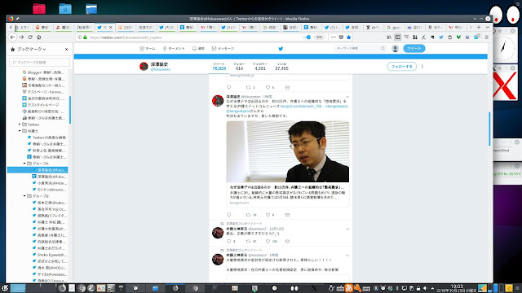
Task: Open the list-all-tabs dropdown arrow
Action: click(x=487, y=27)
